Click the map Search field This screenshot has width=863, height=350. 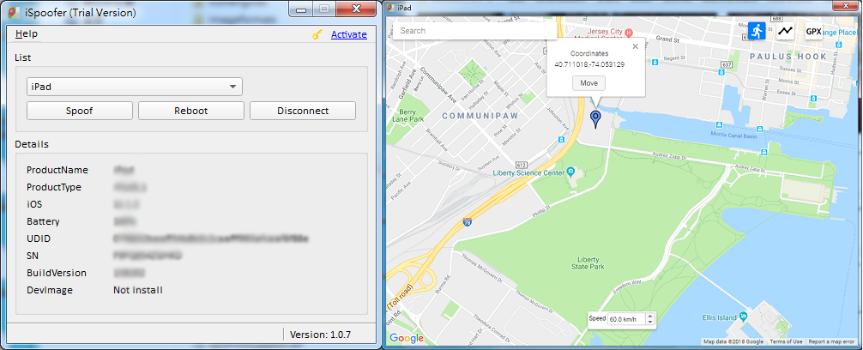477,31
